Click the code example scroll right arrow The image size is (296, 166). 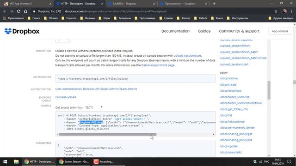click(x=214, y=134)
